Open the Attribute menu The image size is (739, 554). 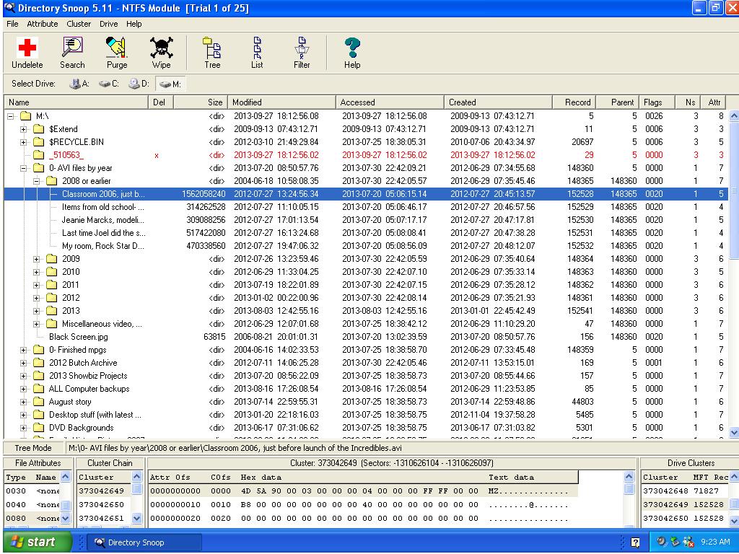pyautogui.click(x=43, y=24)
